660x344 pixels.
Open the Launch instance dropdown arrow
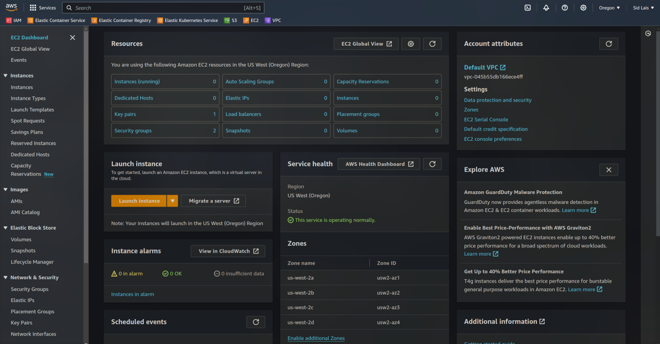coord(172,201)
